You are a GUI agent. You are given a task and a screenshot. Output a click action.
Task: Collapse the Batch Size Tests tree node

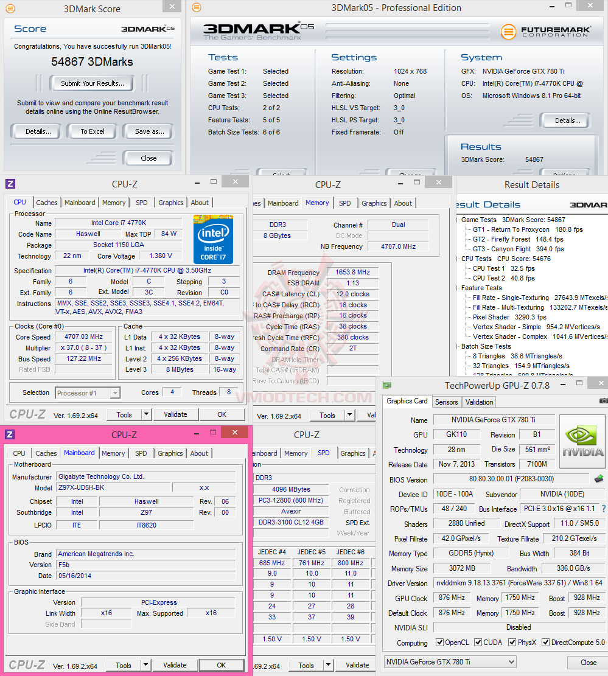click(x=458, y=346)
